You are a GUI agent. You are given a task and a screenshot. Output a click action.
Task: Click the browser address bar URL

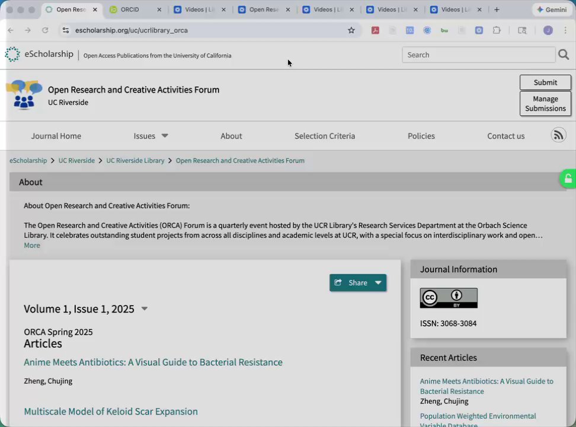point(132,30)
